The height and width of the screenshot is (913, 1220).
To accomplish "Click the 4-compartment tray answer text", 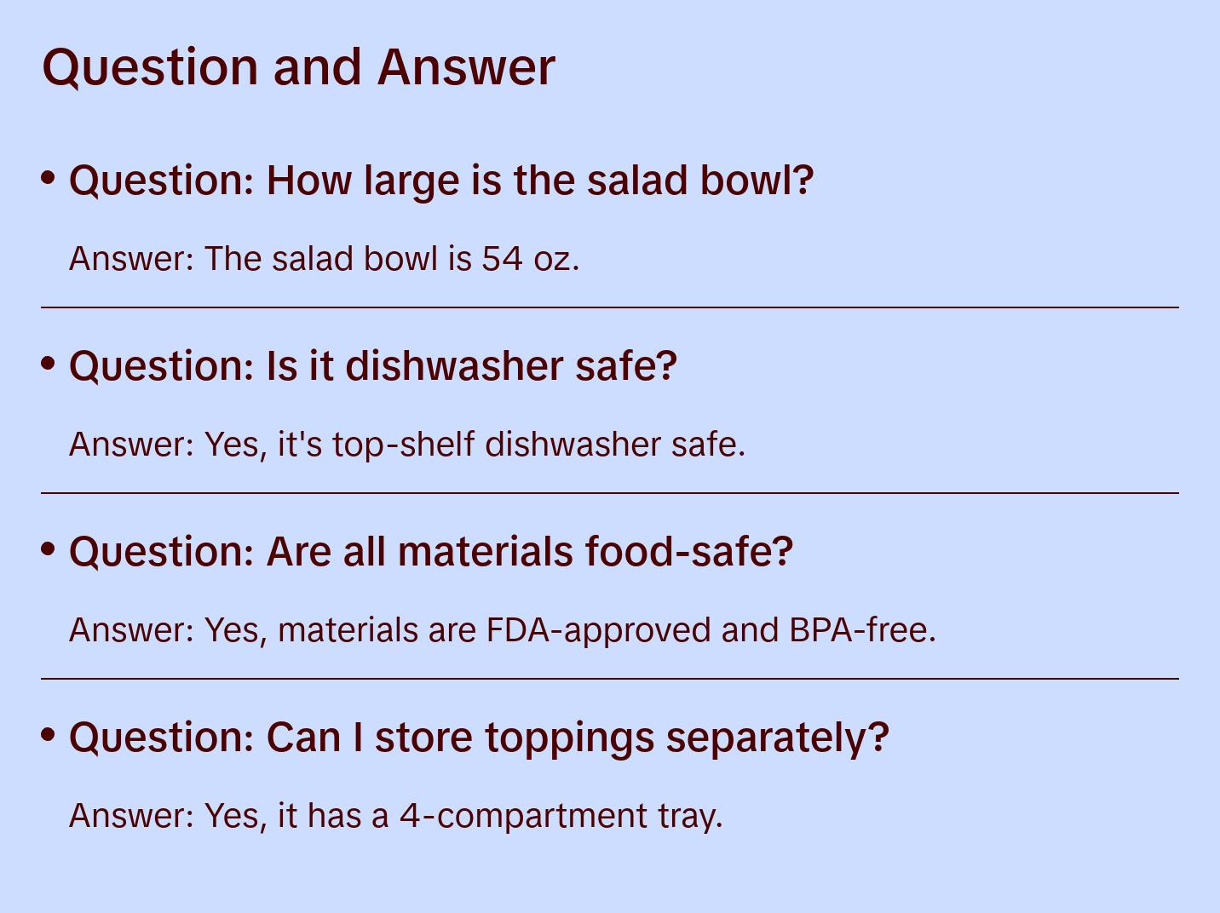I will (395, 816).
